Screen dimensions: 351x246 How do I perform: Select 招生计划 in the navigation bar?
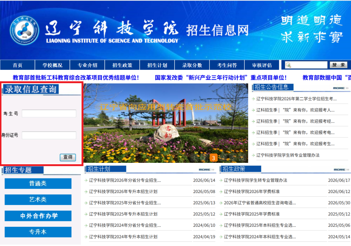click(x=157, y=65)
